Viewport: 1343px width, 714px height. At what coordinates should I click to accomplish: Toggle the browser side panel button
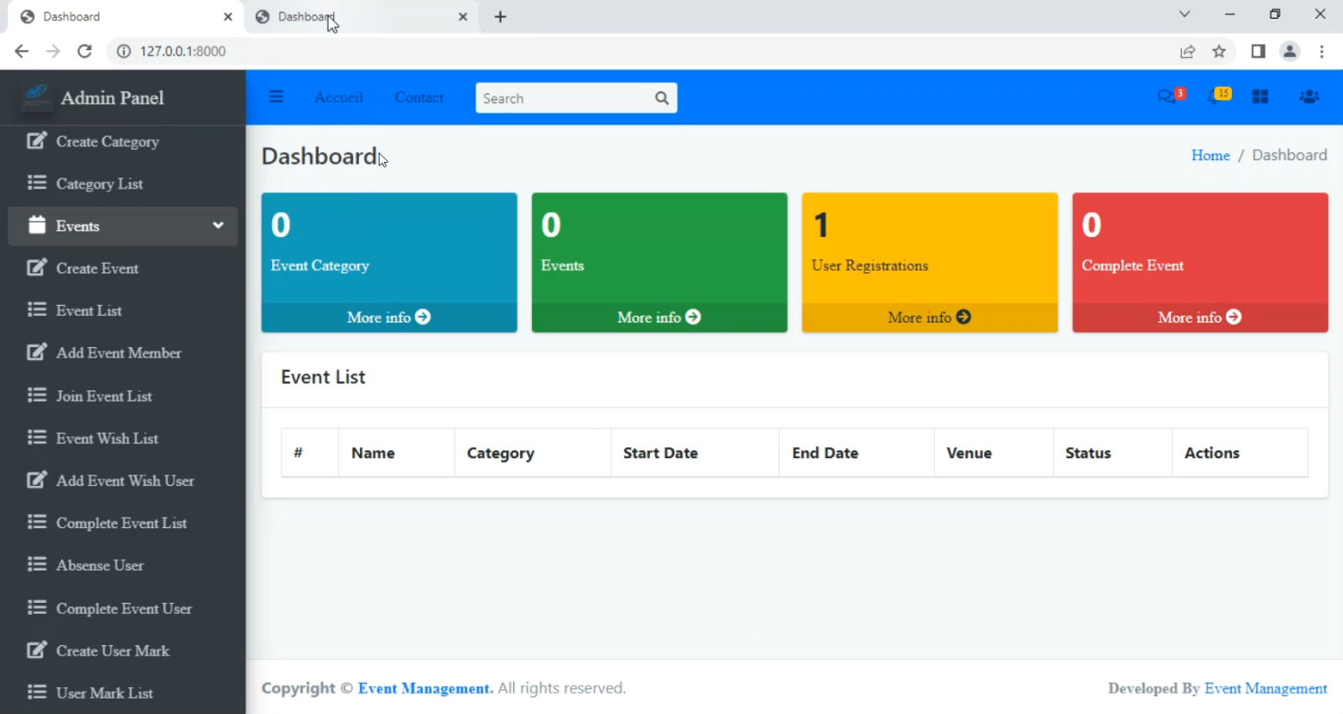[1258, 52]
